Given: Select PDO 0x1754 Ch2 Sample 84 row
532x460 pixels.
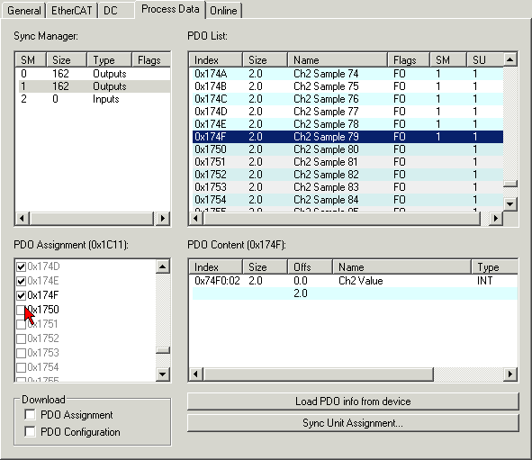Looking at the screenshot, I should tap(347, 200).
